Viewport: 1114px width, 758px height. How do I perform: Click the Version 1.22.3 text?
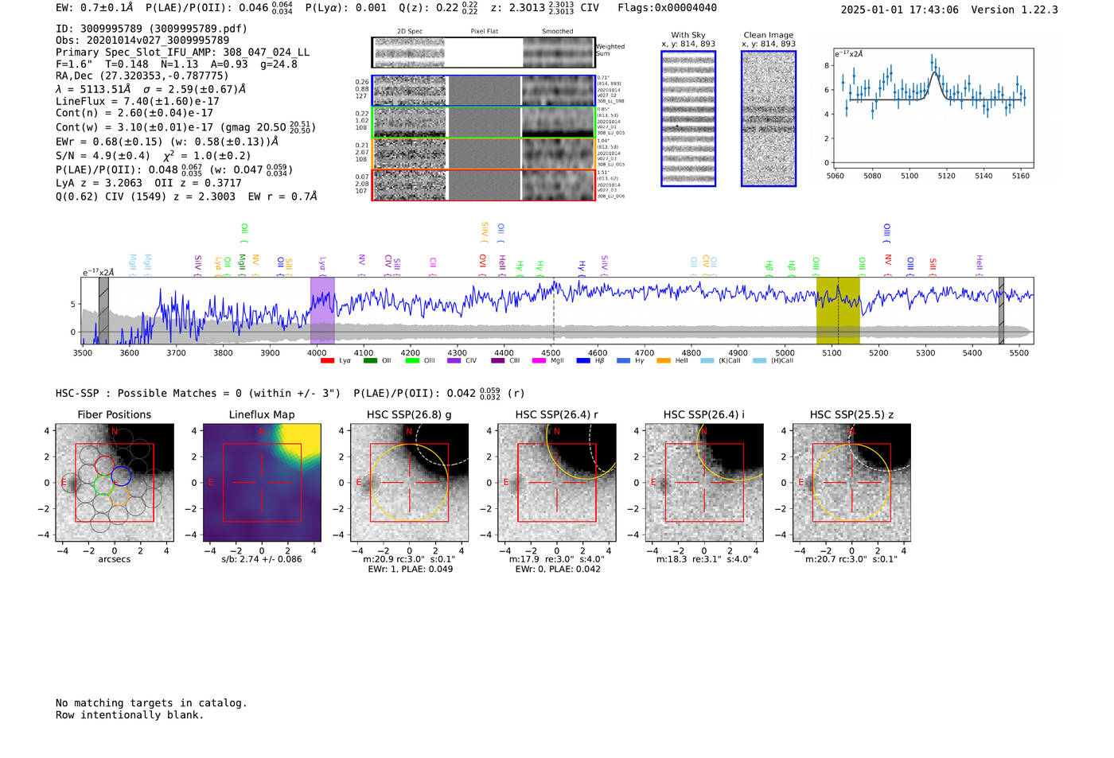[x=1015, y=10]
